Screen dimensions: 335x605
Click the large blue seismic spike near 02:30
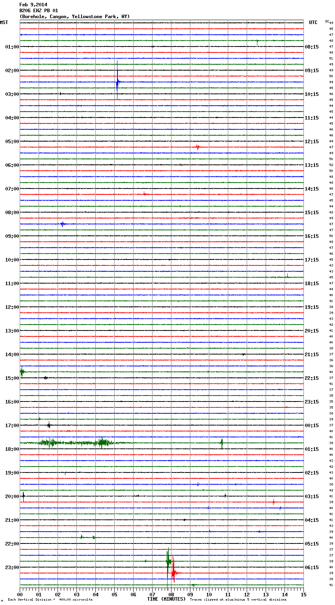click(x=117, y=81)
